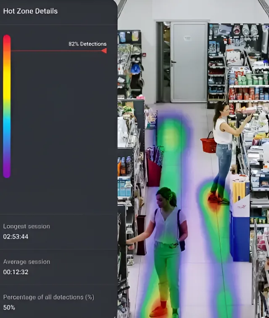Click the longest session value 02:53:44
This screenshot has width=269, height=318.
(x=16, y=237)
